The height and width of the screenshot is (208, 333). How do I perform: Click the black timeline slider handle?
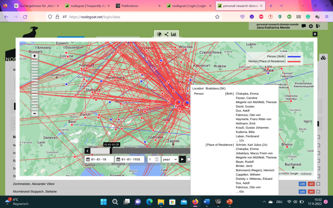coord(111,151)
